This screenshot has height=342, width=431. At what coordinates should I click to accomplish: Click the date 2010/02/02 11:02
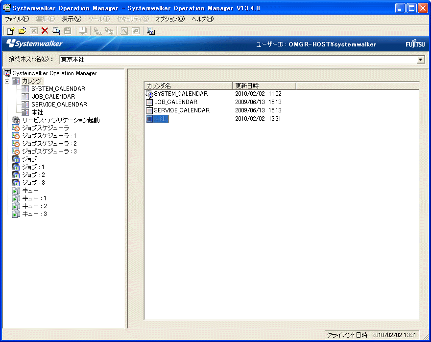(x=258, y=94)
